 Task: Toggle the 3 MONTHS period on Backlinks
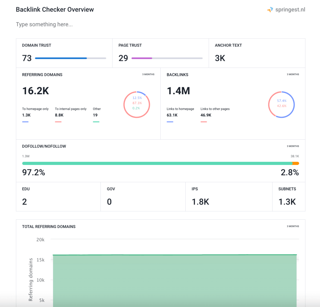click(x=293, y=74)
